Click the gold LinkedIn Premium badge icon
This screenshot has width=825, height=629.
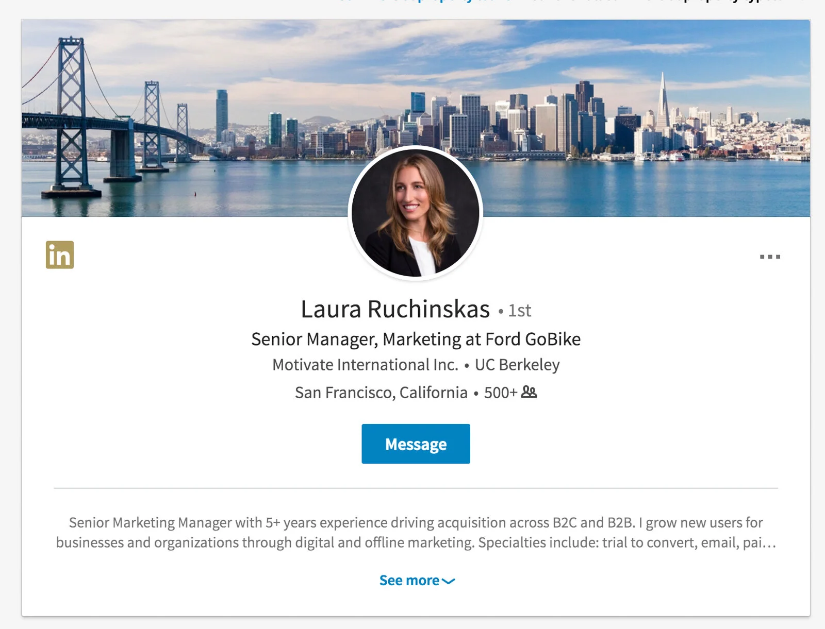click(60, 254)
